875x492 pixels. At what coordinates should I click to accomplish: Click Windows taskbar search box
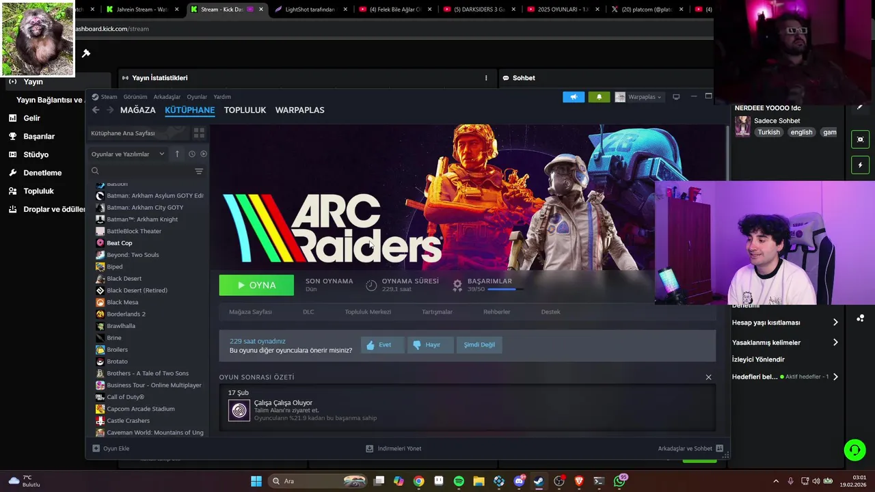click(319, 481)
